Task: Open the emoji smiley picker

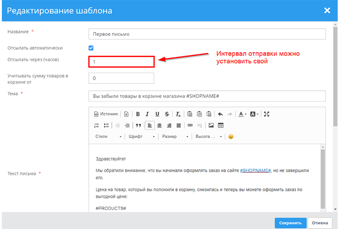Action: pyautogui.click(x=231, y=136)
